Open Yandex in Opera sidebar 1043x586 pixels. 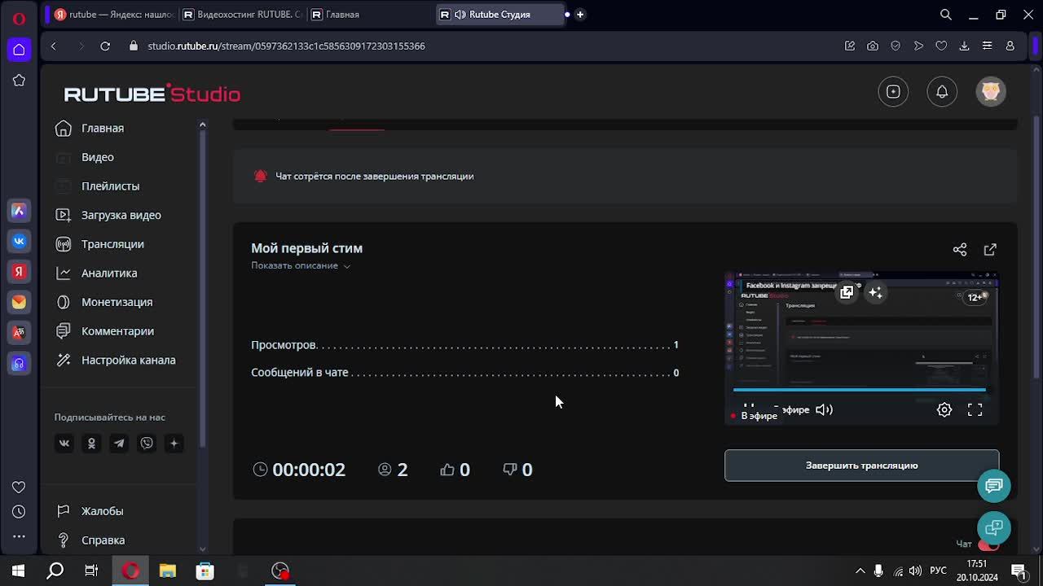coord(19,271)
